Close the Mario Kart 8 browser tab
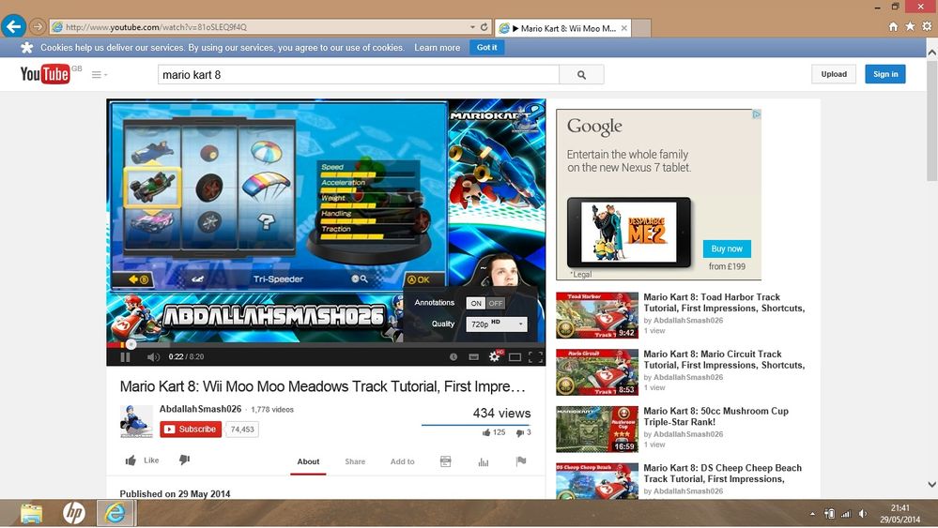The image size is (938, 528). point(624,28)
